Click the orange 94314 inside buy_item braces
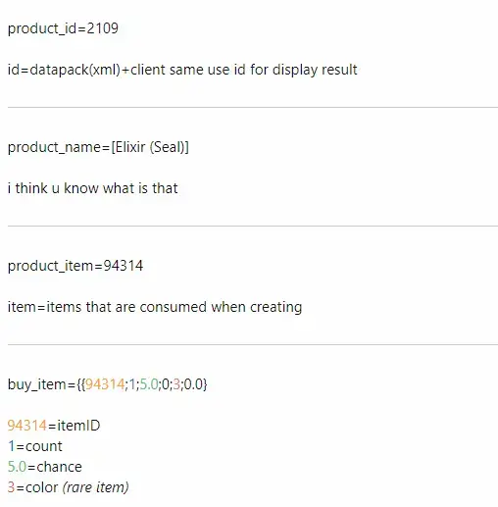The image size is (498, 507). coord(105,384)
